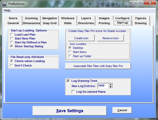Maximize the Preferences window
The height and width of the screenshot is (120, 158).
pos(140,3)
